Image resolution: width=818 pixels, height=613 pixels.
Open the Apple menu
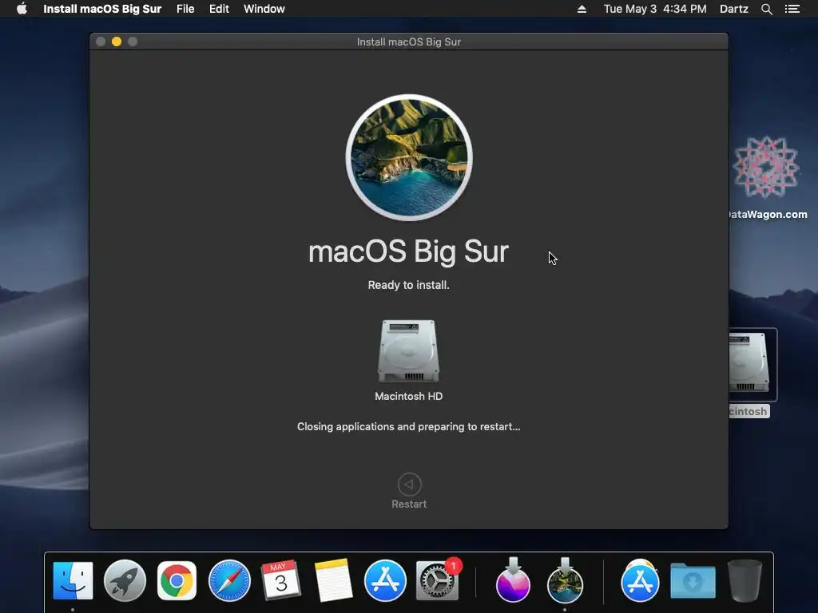click(x=22, y=9)
